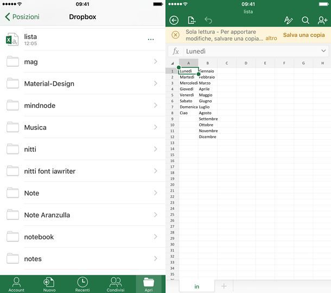Select cell containing Mercoledì
The image size is (331, 293).
point(188,83)
